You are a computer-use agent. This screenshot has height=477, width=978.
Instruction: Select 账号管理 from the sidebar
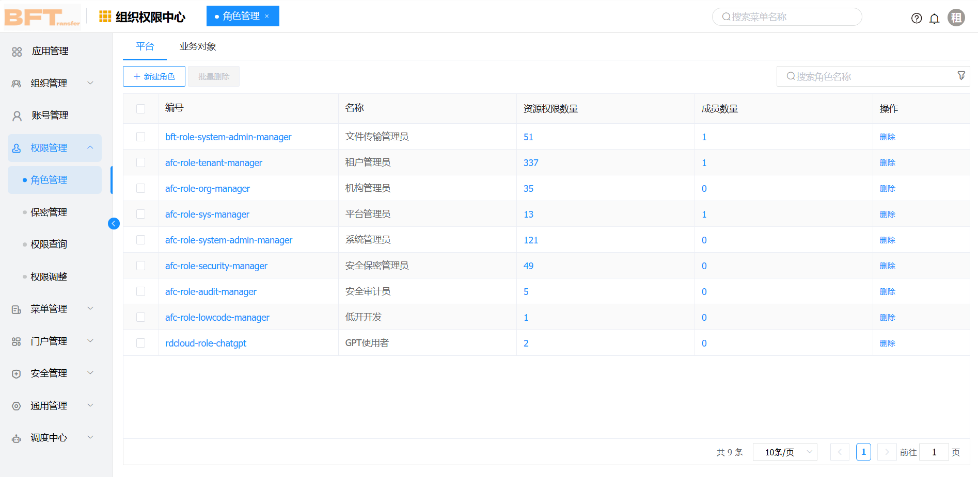click(x=49, y=115)
